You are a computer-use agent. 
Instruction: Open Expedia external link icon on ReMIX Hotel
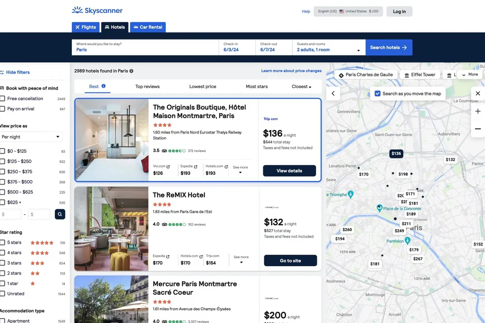click(x=168, y=256)
